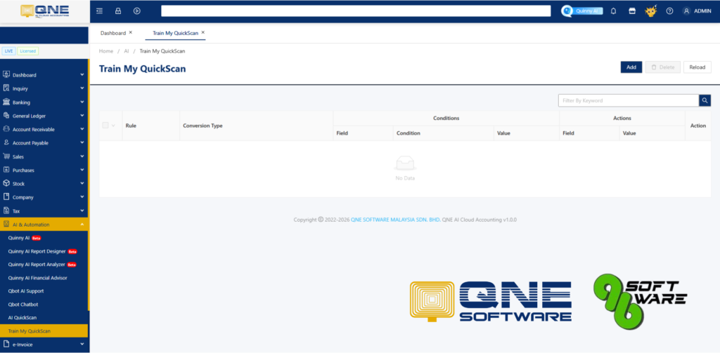Expand the Sales menu chevron
This screenshot has width=720, height=353.
82,156
